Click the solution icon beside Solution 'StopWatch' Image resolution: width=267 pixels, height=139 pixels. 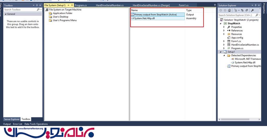222,20
